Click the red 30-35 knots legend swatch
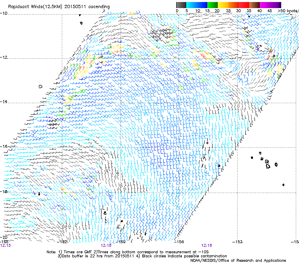This screenshot has height=263, width=299. [244, 5]
